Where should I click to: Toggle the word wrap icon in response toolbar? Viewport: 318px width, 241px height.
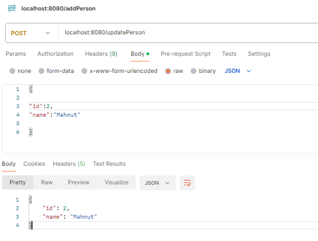tap(187, 183)
